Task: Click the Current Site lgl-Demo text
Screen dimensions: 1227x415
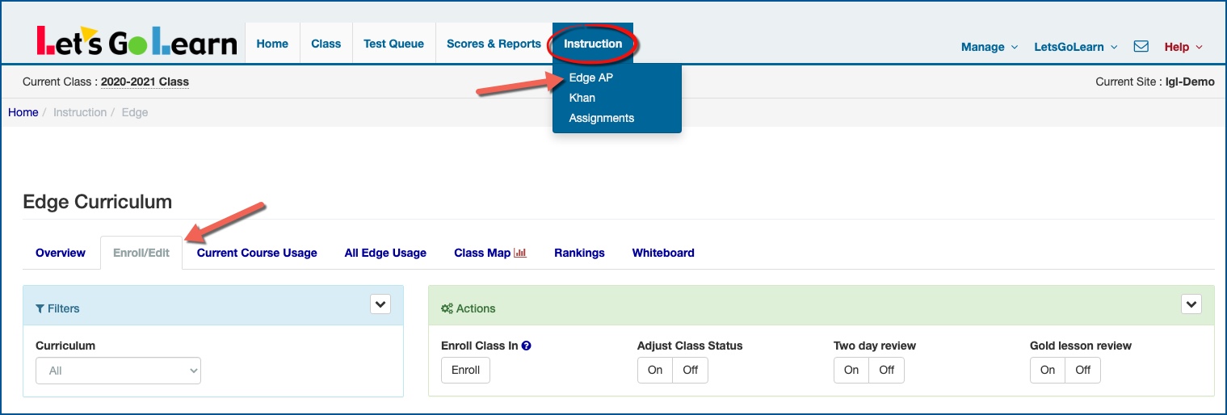Action: (1155, 82)
